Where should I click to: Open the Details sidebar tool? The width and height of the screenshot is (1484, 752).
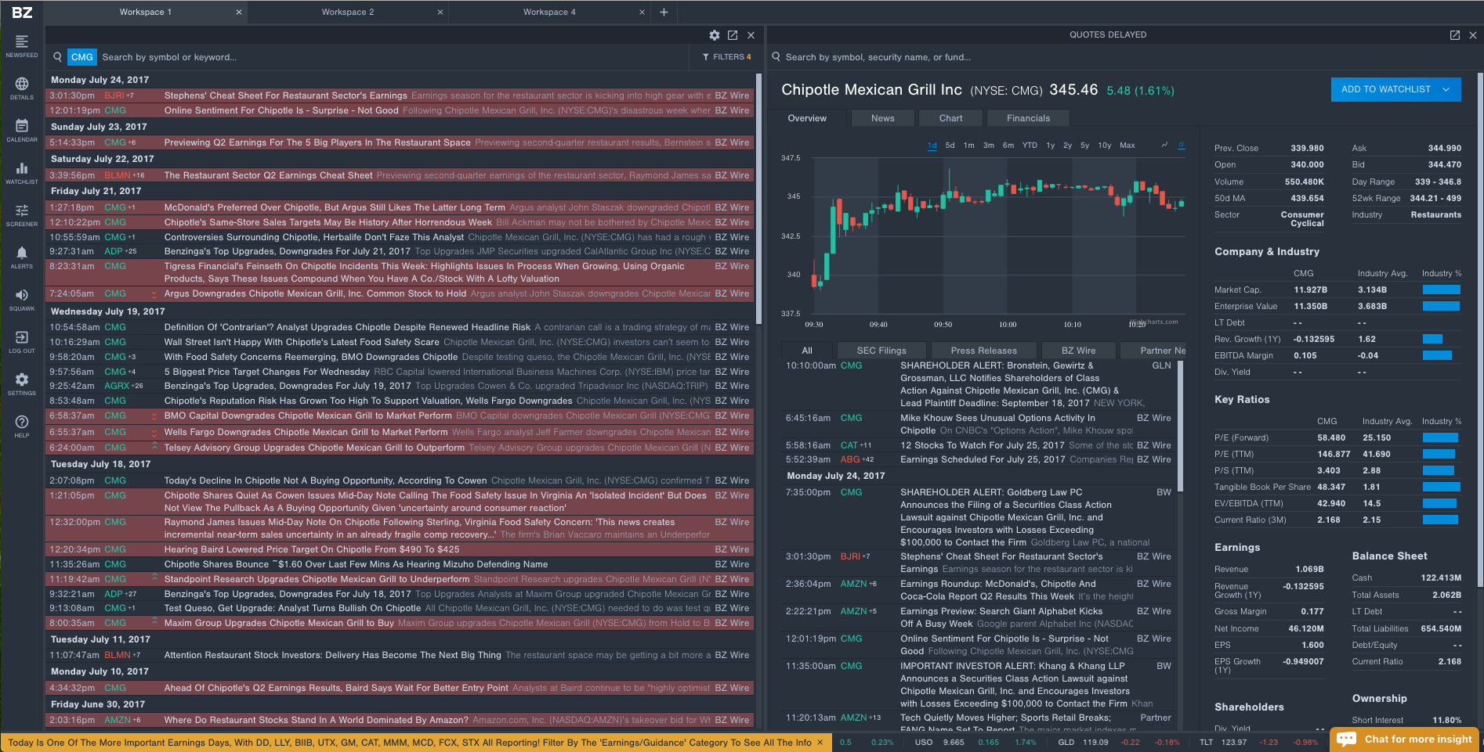click(22, 88)
